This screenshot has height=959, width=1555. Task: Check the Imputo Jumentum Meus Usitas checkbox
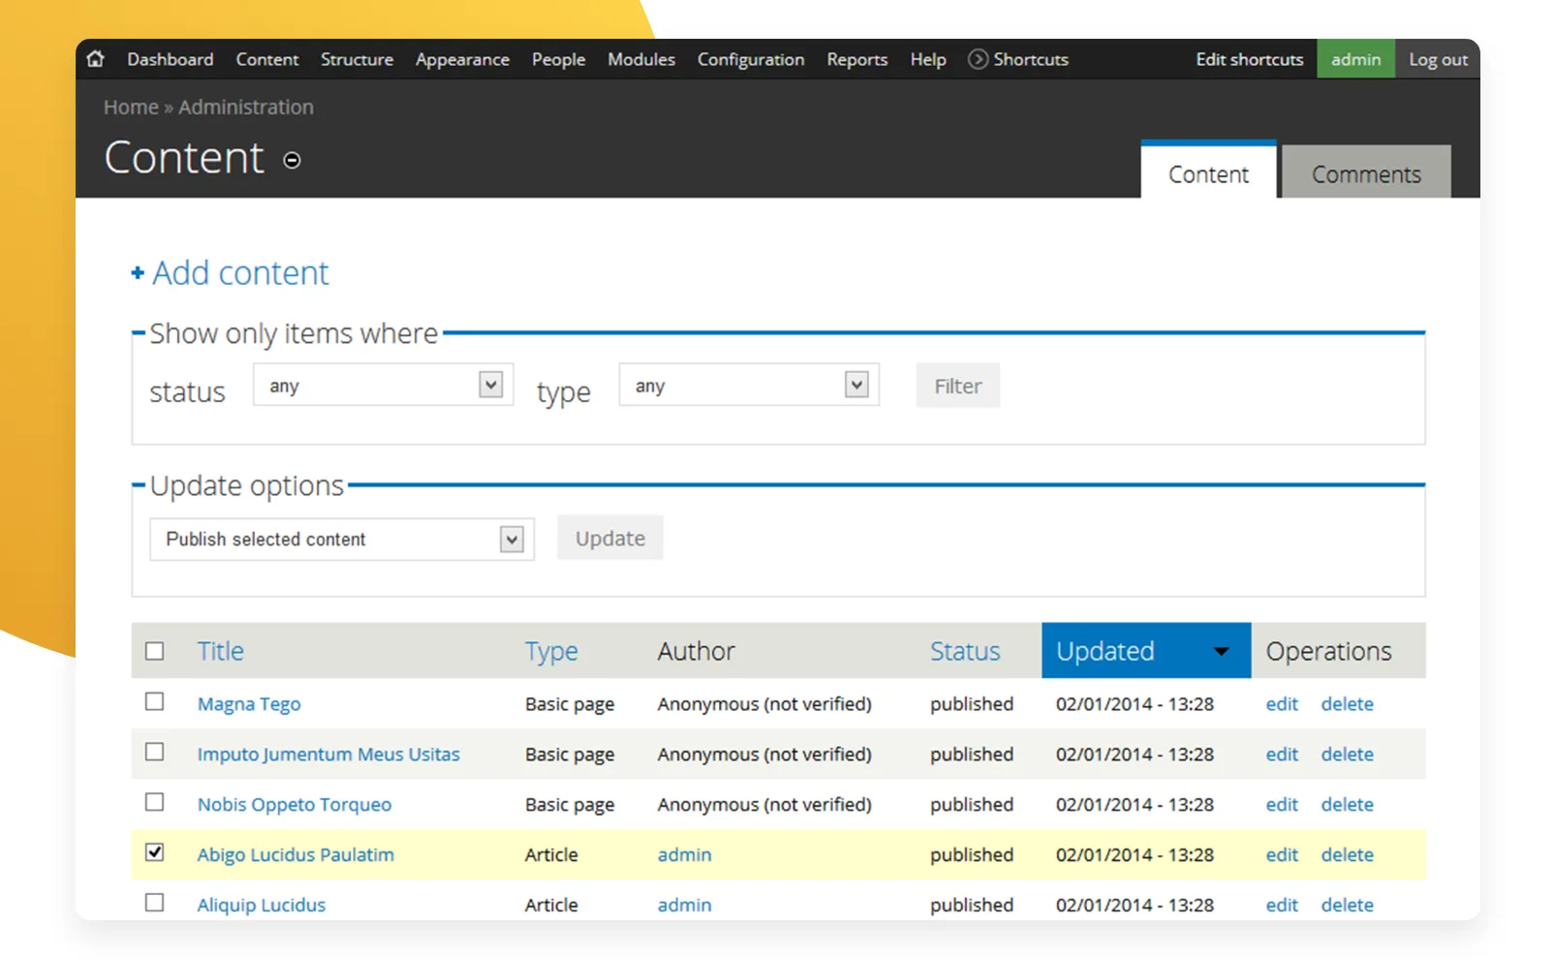[155, 752]
